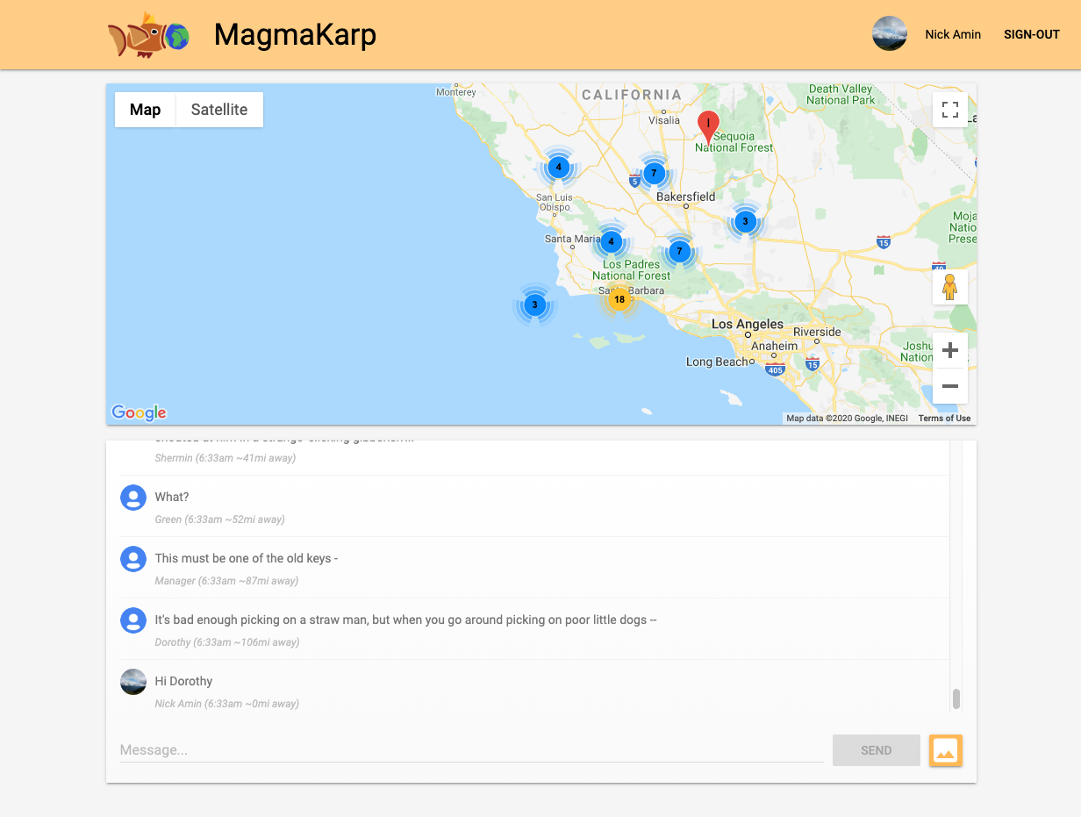Click the Nick Amin username in the header
Image resolution: width=1081 pixels, height=817 pixels.
[953, 35]
